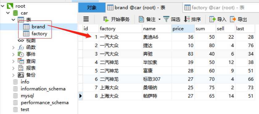
Task: Select price cell 83 in 奔驰 row
Action: [x=183, y=54]
